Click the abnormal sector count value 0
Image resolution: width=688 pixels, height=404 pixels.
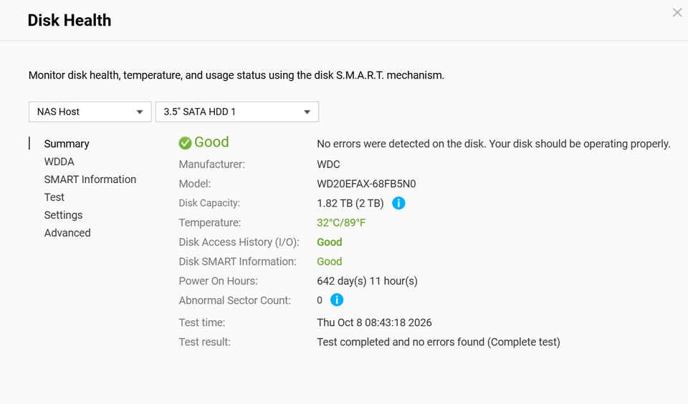click(x=320, y=300)
